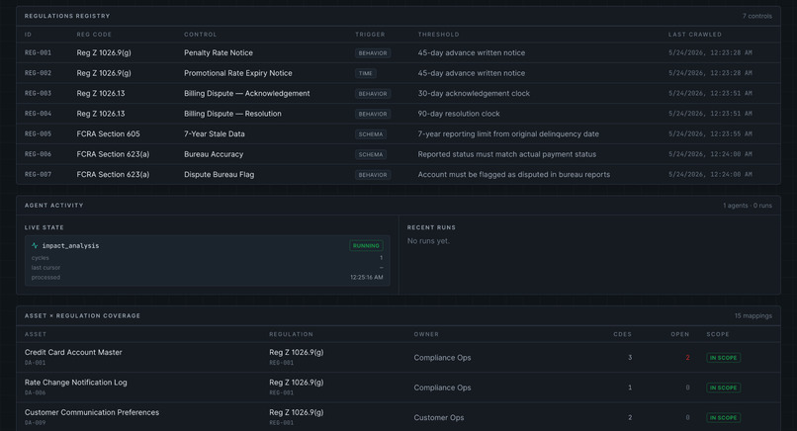Open the Rate Change Notification Log asset
This screenshot has width=797, height=431.
(76, 383)
